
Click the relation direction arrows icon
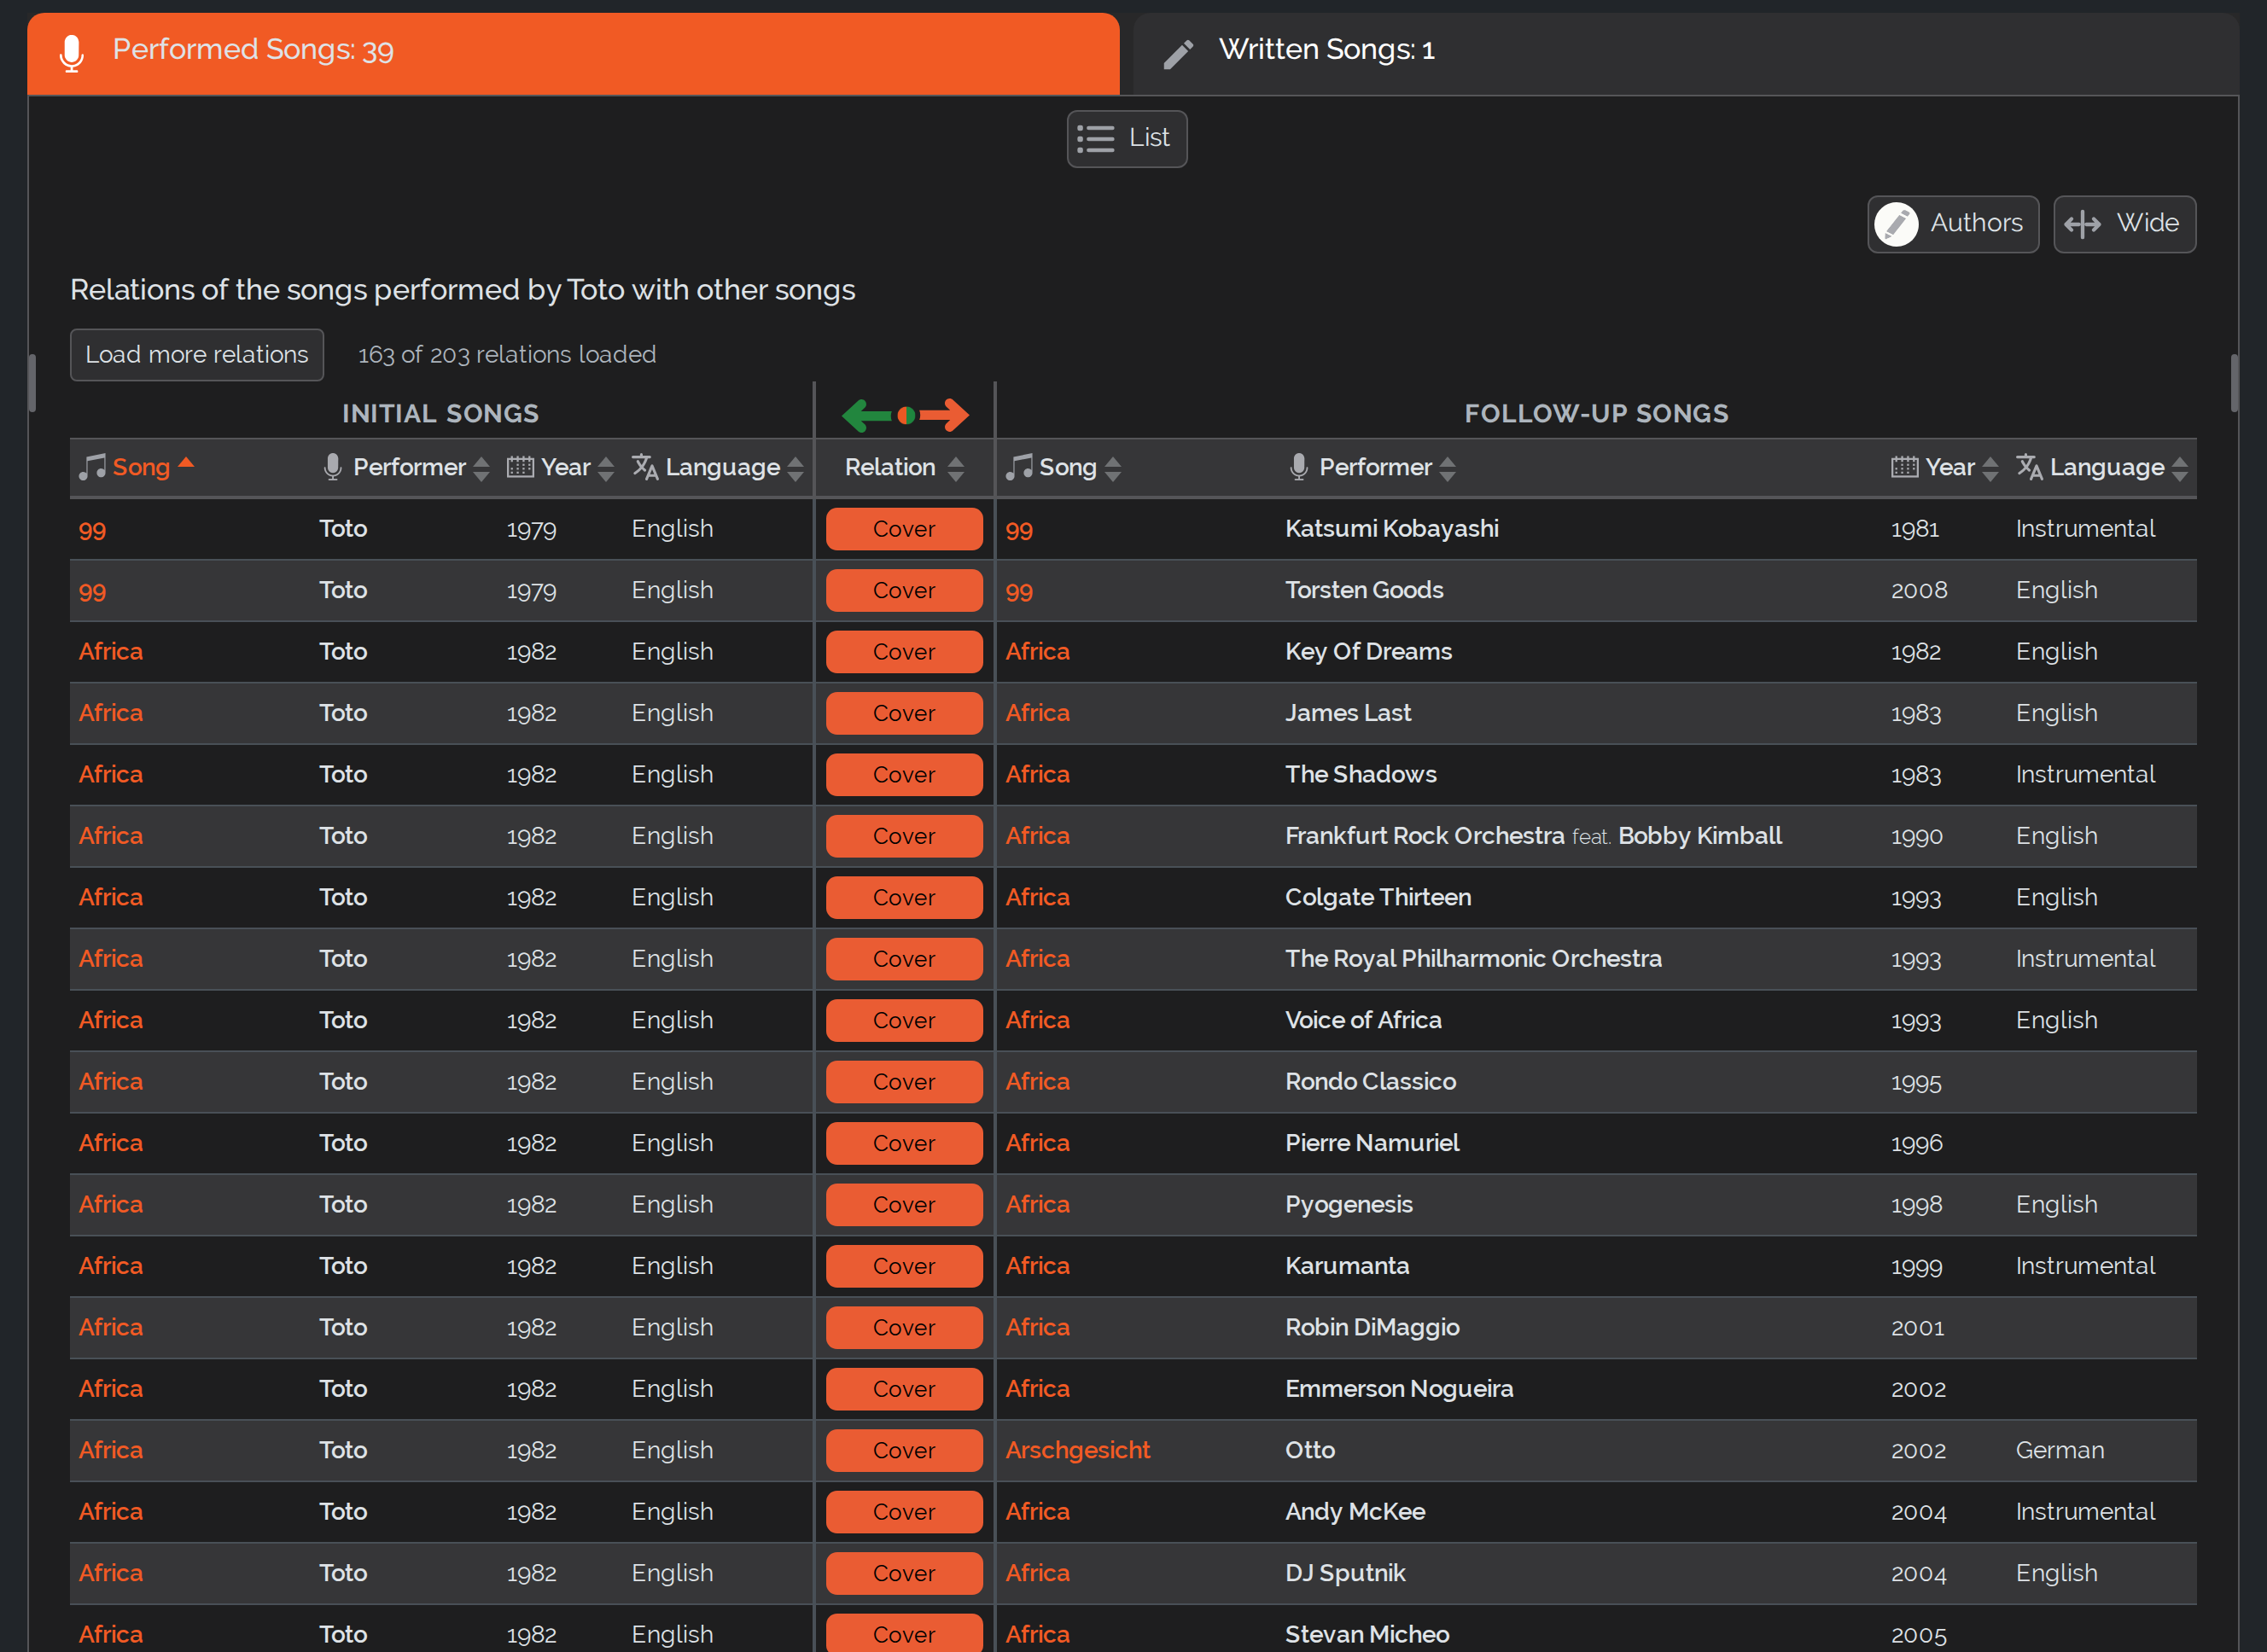(905, 414)
